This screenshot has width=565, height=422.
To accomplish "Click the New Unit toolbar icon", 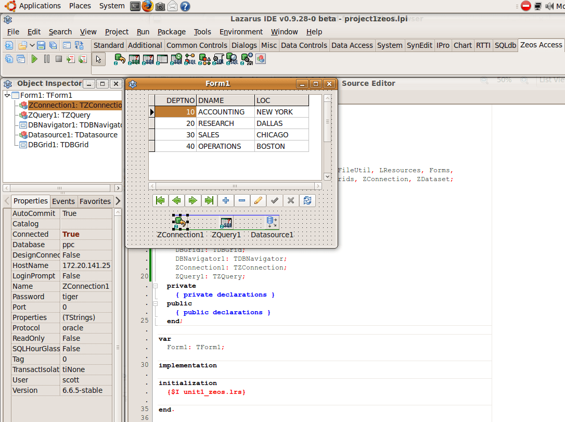I will point(9,45).
